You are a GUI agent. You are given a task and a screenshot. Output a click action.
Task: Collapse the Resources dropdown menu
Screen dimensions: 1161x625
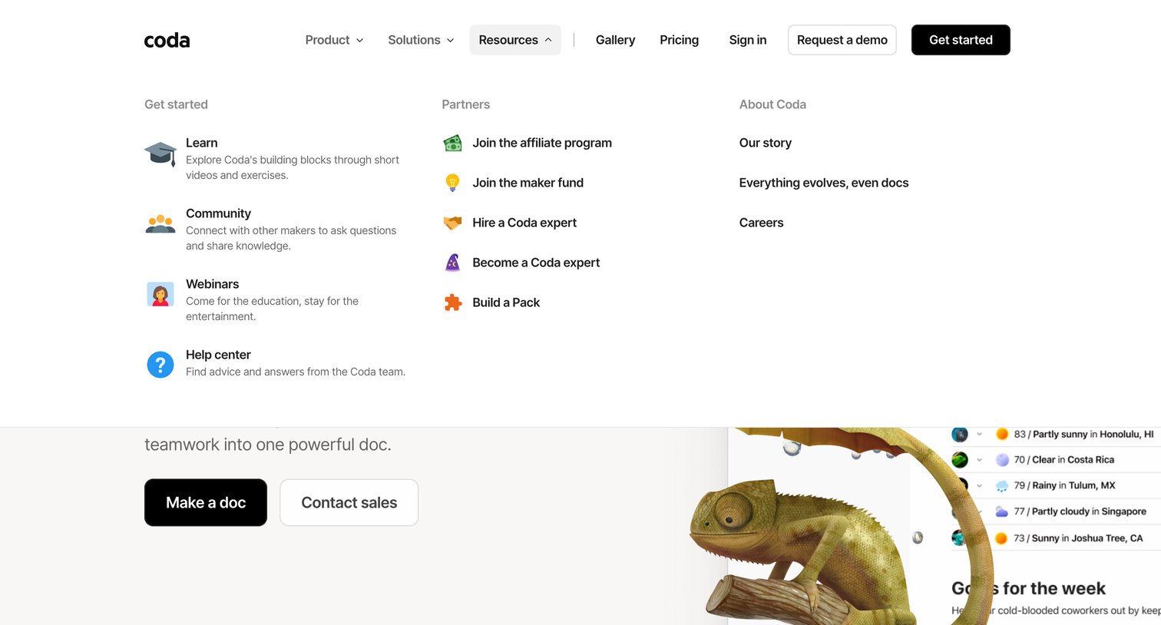[x=515, y=40]
